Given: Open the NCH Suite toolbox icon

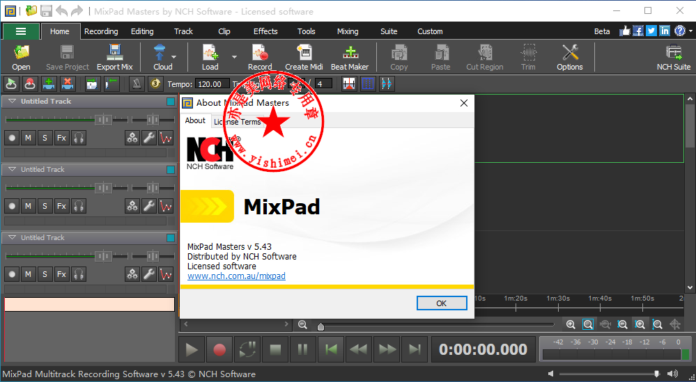Looking at the screenshot, I should [674, 53].
